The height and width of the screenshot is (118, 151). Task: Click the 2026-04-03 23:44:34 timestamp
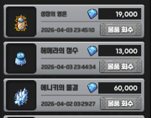click(68, 67)
